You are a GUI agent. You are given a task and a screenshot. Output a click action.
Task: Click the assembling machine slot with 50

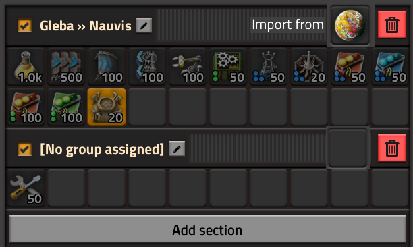tap(228, 66)
